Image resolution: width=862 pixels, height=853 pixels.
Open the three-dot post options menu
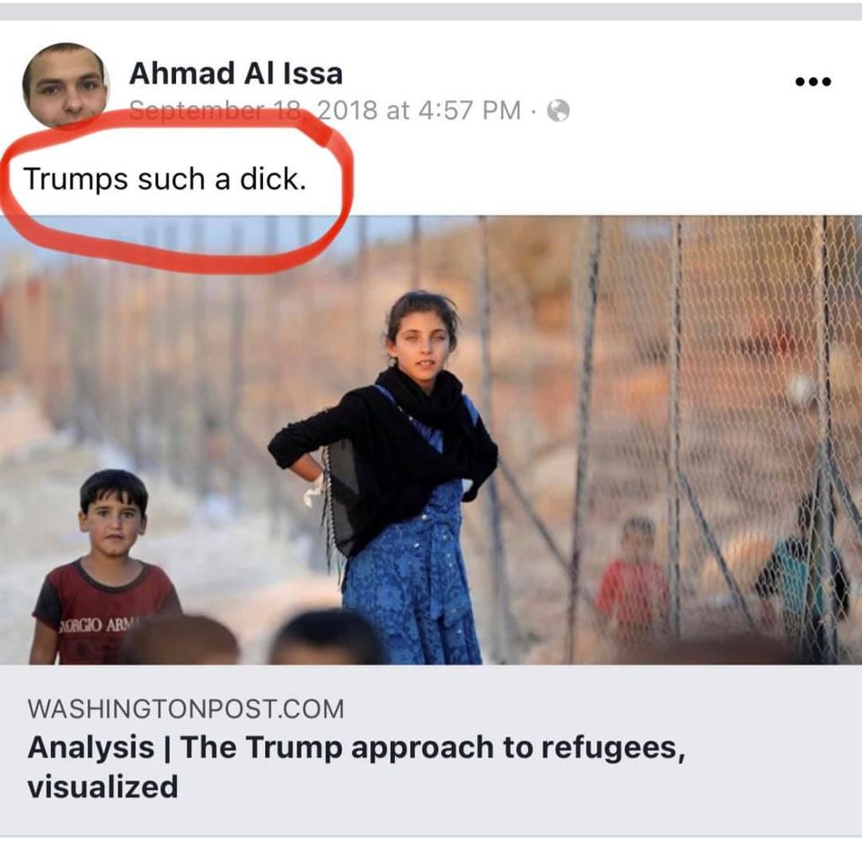814,82
